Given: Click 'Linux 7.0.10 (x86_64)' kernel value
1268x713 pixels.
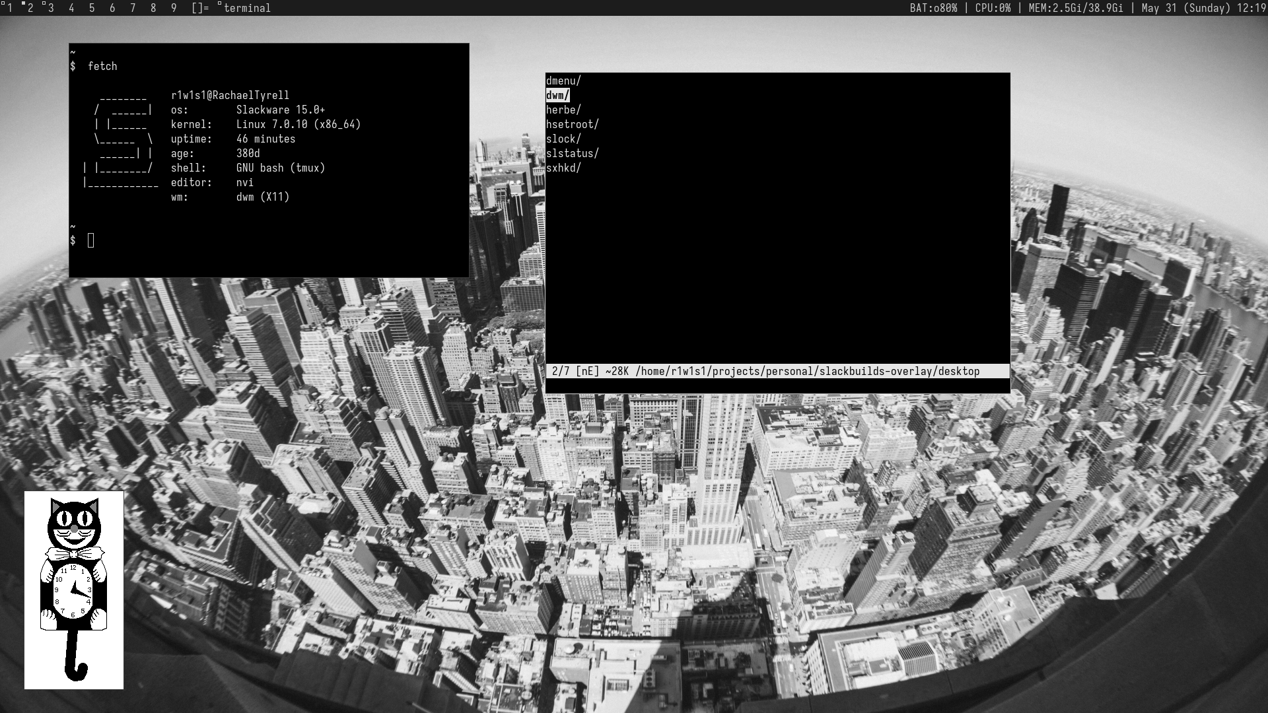Looking at the screenshot, I should tap(299, 124).
